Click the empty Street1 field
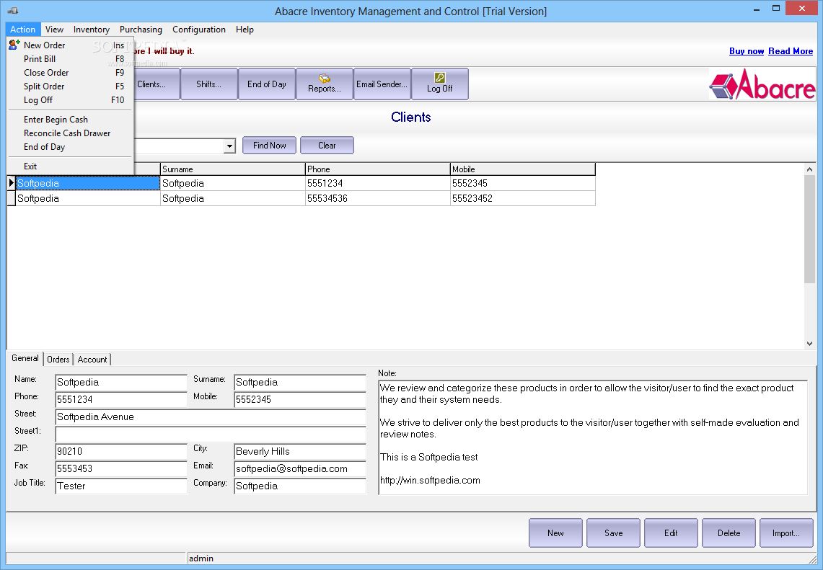The height and width of the screenshot is (570, 823). point(211,435)
